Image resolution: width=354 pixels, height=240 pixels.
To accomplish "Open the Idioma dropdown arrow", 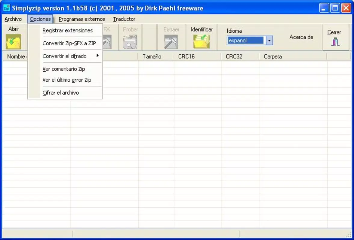I will point(269,40).
